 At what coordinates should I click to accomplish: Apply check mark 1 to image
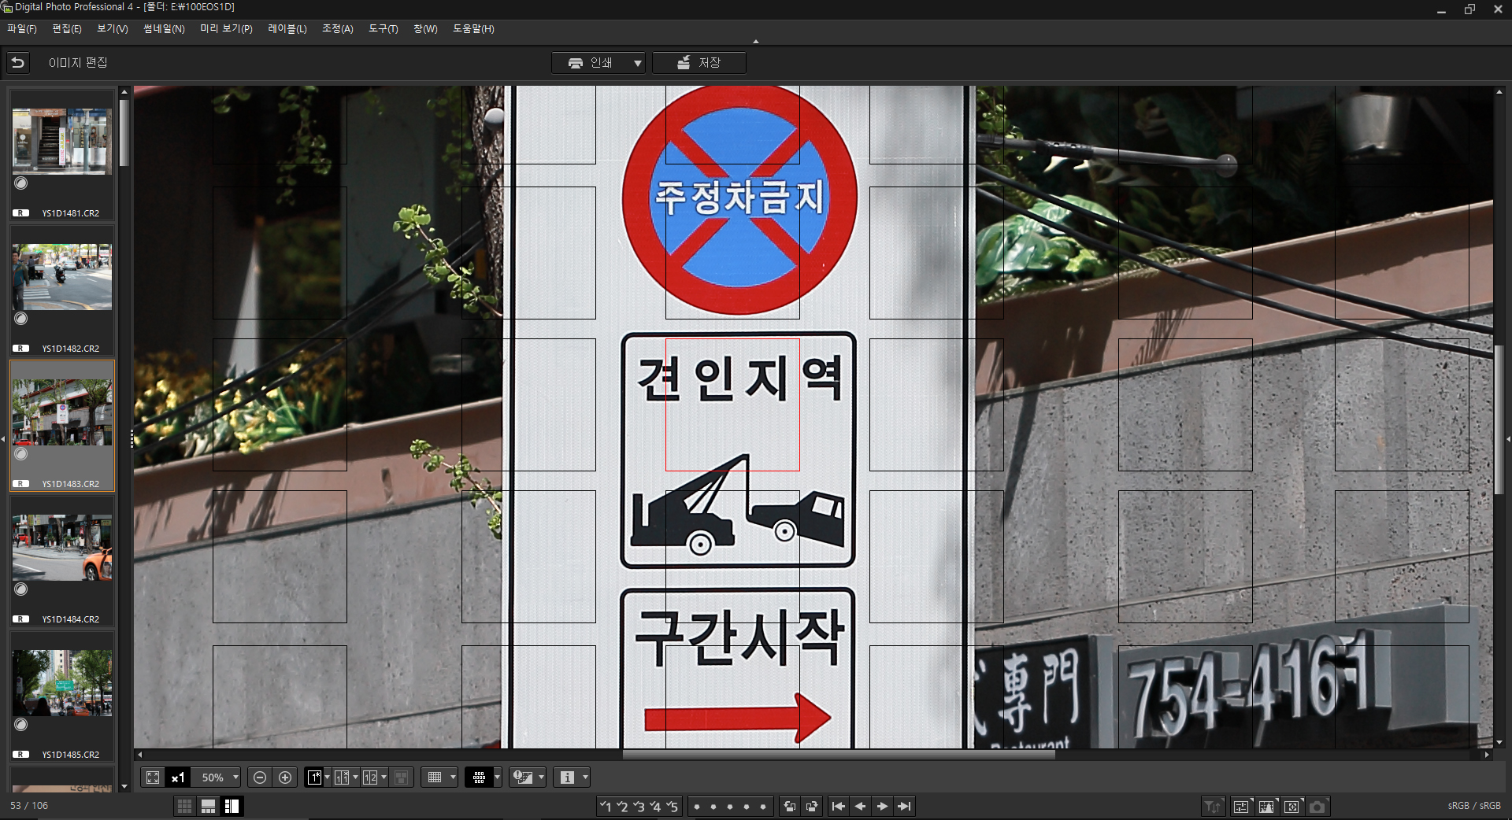[605, 806]
